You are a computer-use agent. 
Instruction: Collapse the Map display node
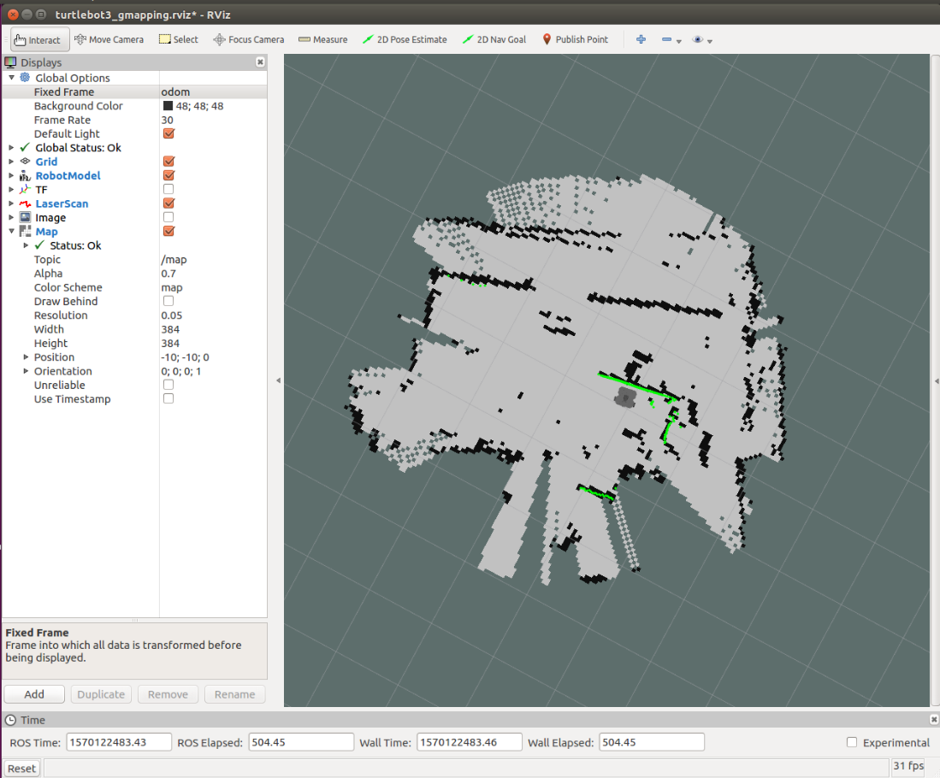[11, 232]
